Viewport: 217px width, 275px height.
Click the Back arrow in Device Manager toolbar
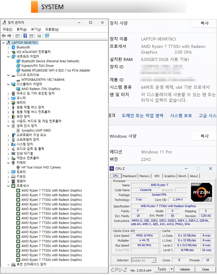[x=3, y=36]
